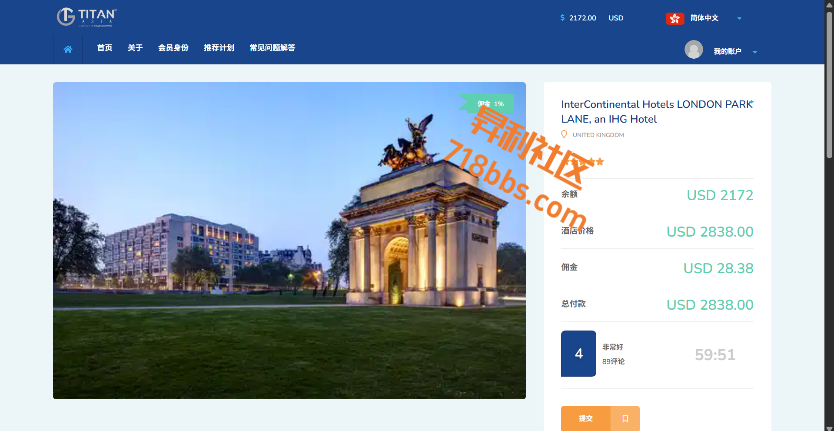Click the Hong Kong flag icon
834x431 pixels.
click(675, 18)
